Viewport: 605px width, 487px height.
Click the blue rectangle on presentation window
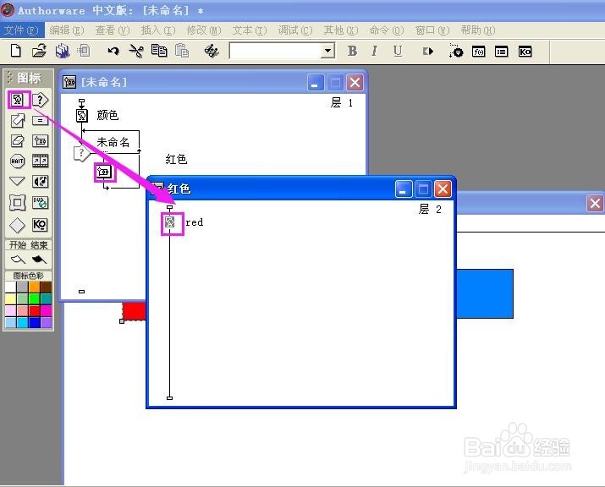click(485, 294)
